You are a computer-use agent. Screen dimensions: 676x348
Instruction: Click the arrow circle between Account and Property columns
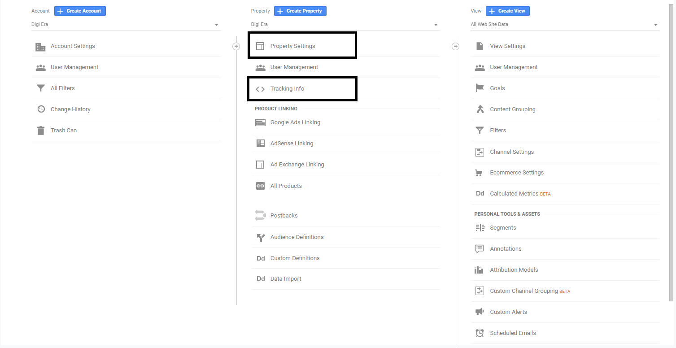(x=236, y=46)
